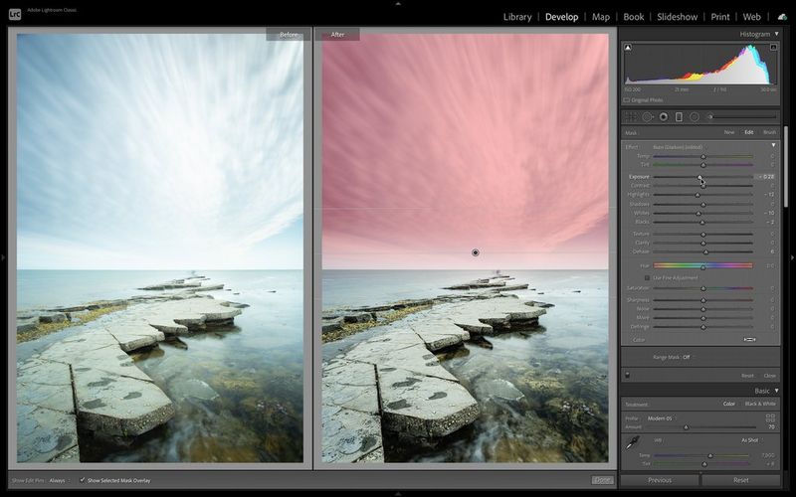Image resolution: width=796 pixels, height=497 pixels.
Task: Open the Slideshow module
Action: (x=678, y=17)
